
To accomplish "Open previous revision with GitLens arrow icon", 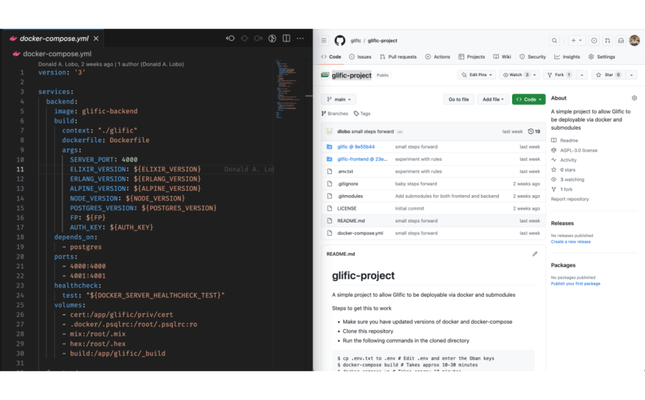I will [230, 38].
